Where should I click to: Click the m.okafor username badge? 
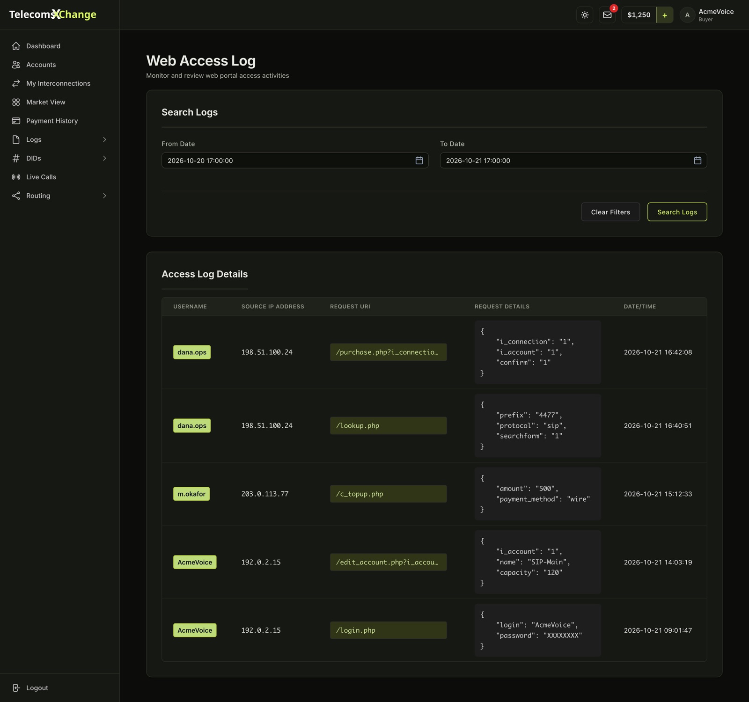191,494
